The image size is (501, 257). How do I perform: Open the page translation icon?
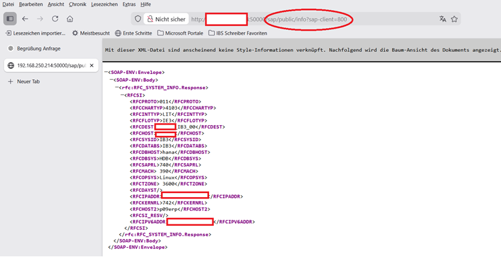tap(442, 19)
